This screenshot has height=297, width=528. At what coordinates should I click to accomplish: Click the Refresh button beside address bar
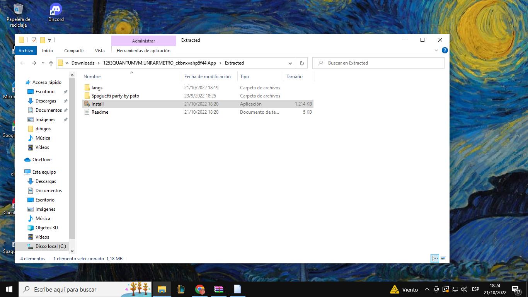click(x=302, y=63)
